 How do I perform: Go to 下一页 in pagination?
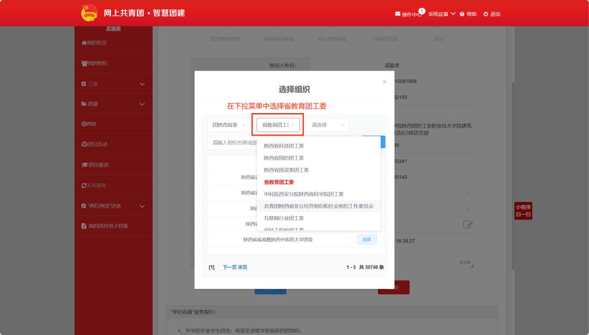coord(230,267)
